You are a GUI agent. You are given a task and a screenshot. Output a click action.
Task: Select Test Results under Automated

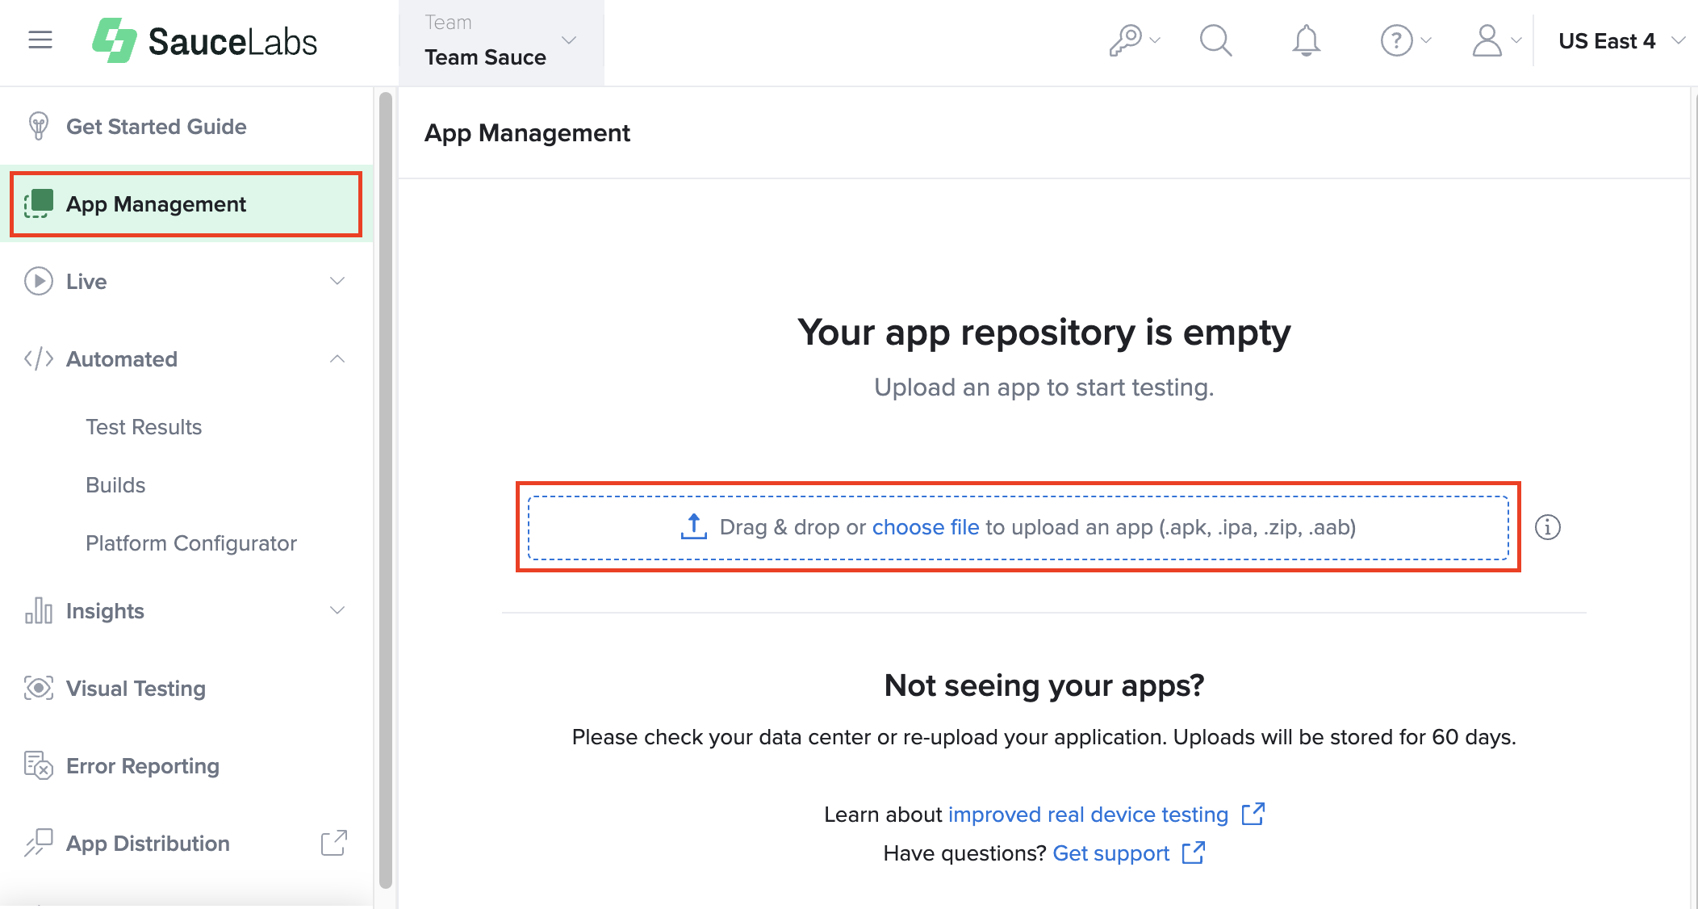144,426
